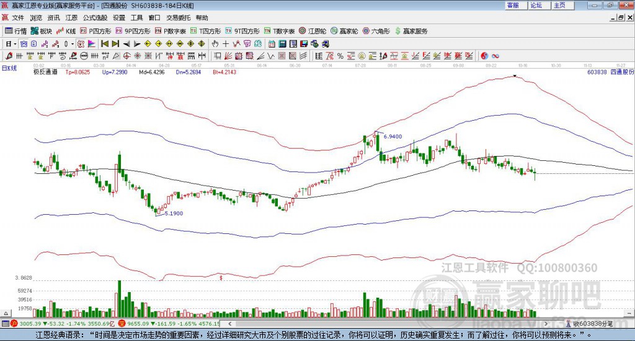Launch the 江恩轮 Gann wheel
The height and width of the screenshot is (341, 635).
pos(313,31)
